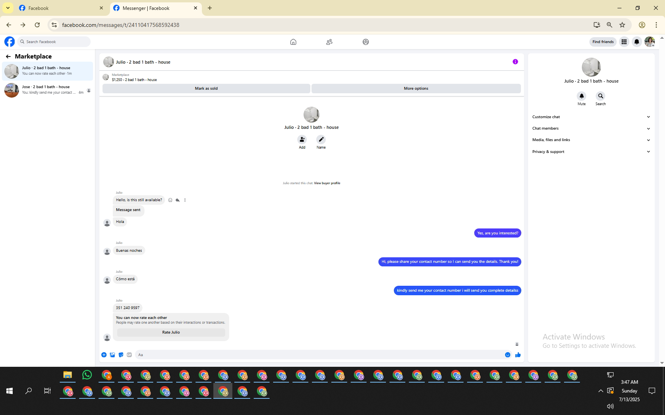Screen dimensions: 665x415
Task: Click the site information icon in address bar
Action: 54,25
